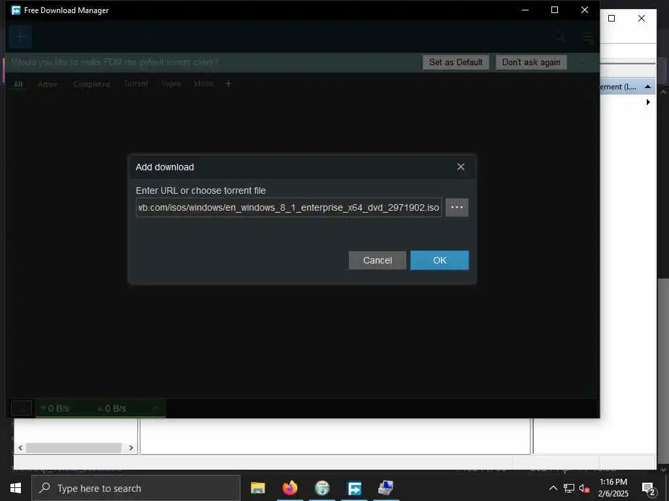669x501 pixels.
Task: Switch to the Active downloads tab
Action: click(48, 84)
